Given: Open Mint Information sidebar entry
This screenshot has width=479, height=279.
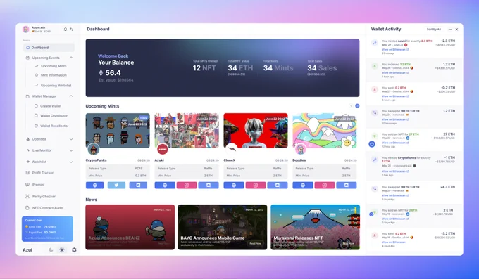Looking at the screenshot, I should [54, 75].
